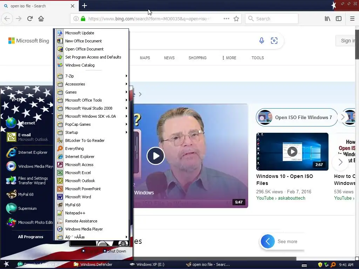Select Open Office Document menu entry
The width and height of the screenshot is (359, 269).
coord(92,49)
